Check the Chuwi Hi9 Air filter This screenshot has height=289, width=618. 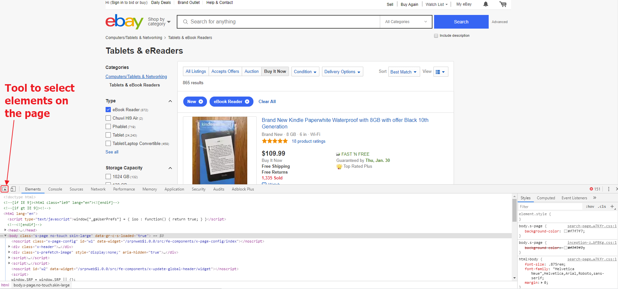[x=108, y=118]
